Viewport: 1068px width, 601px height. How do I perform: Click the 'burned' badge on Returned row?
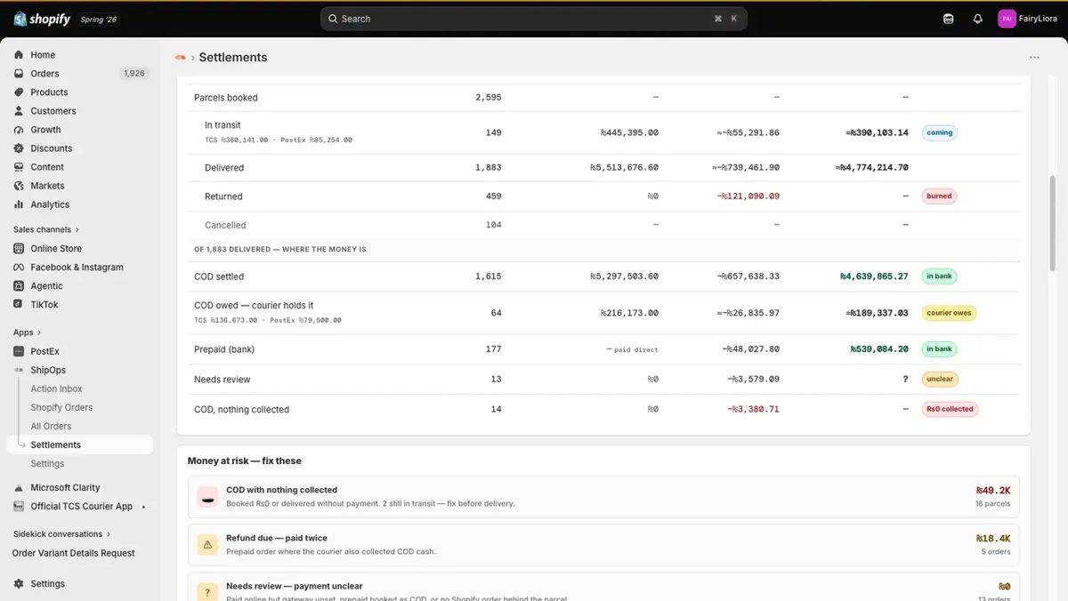pyautogui.click(x=939, y=196)
